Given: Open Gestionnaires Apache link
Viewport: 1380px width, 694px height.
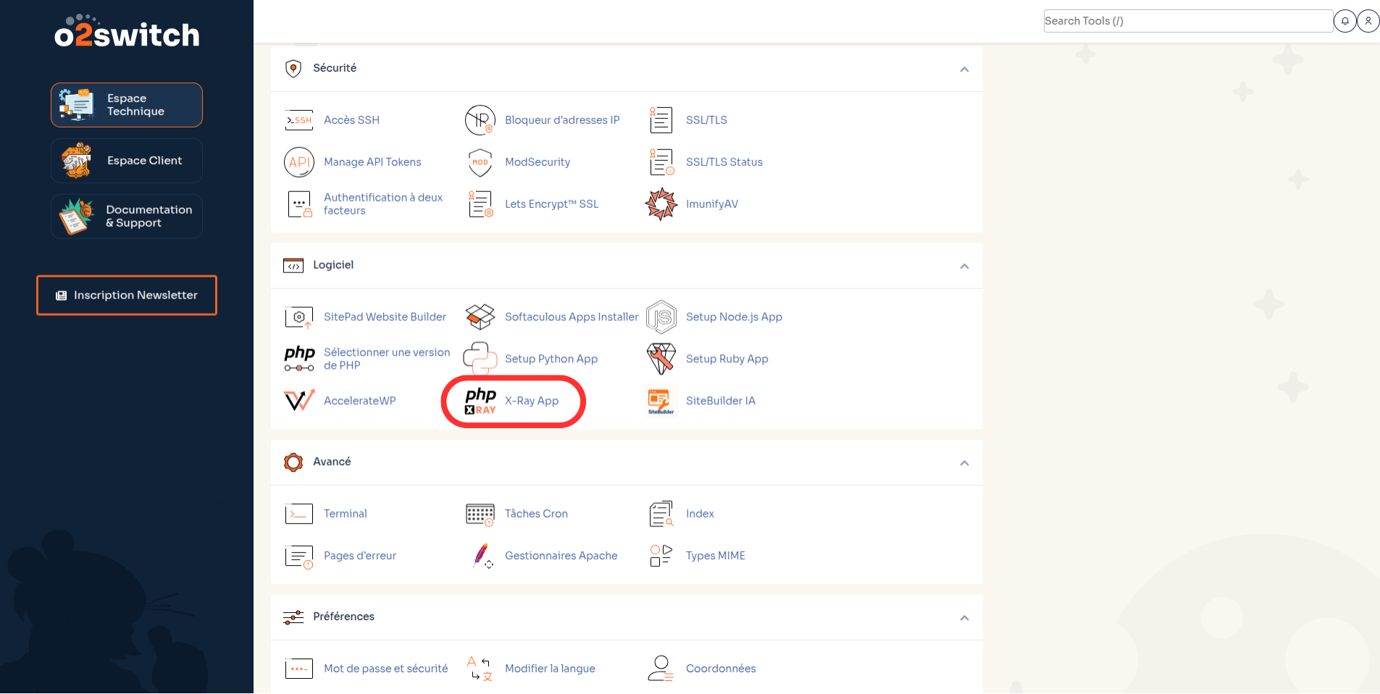Looking at the screenshot, I should pos(561,556).
